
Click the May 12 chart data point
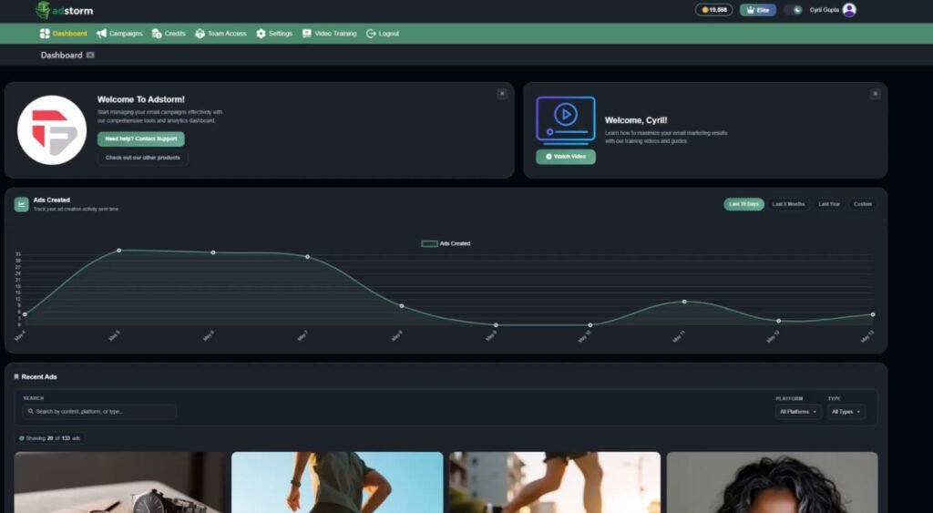pos(779,321)
